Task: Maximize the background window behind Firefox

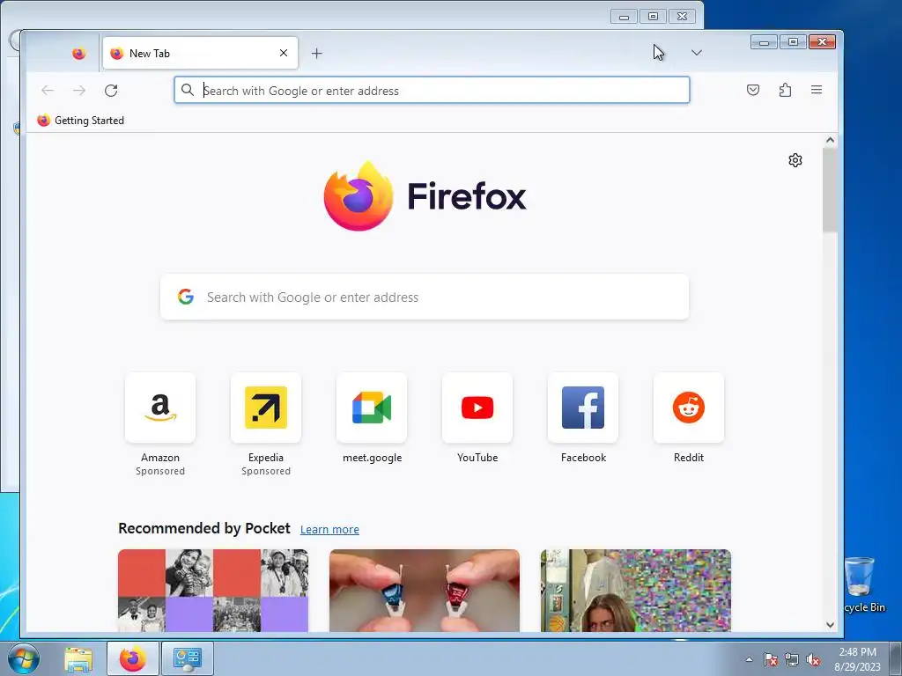Action: pyautogui.click(x=653, y=17)
